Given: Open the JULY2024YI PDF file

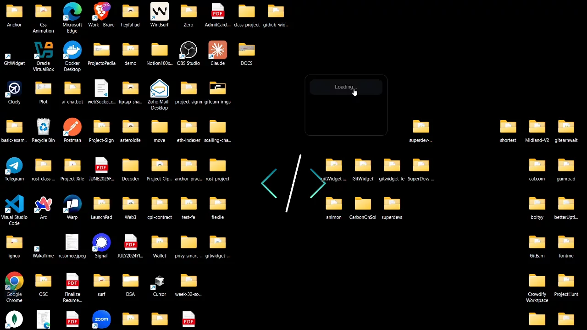Looking at the screenshot, I should point(130,243).
